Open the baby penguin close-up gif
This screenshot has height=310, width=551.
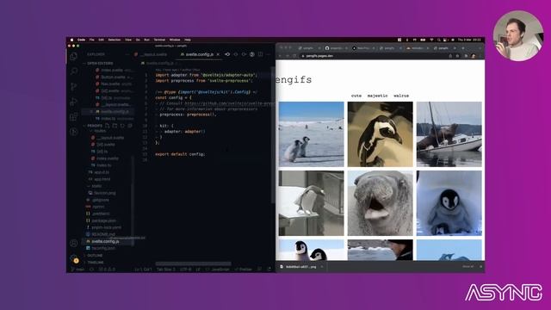tap(449, 203)
